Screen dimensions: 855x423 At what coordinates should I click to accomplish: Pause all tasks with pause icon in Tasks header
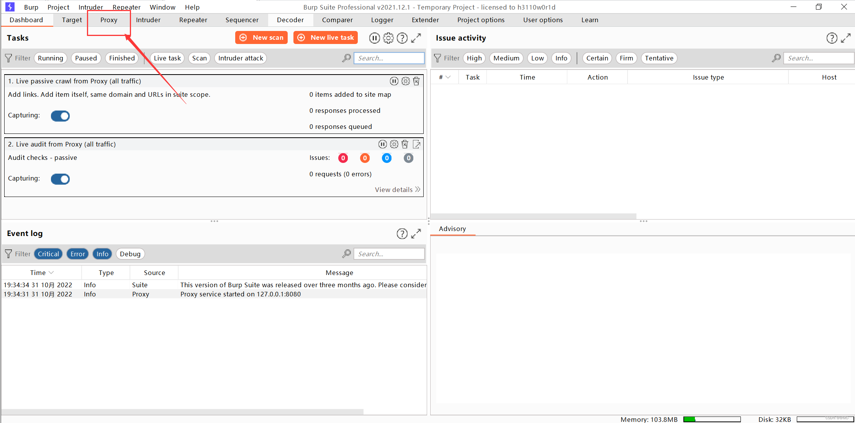tap(374, 38)
